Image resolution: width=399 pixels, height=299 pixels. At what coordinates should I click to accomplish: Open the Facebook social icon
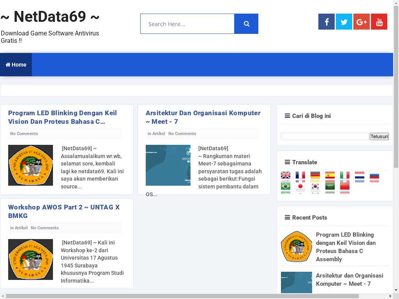click(x=327, y=22)
